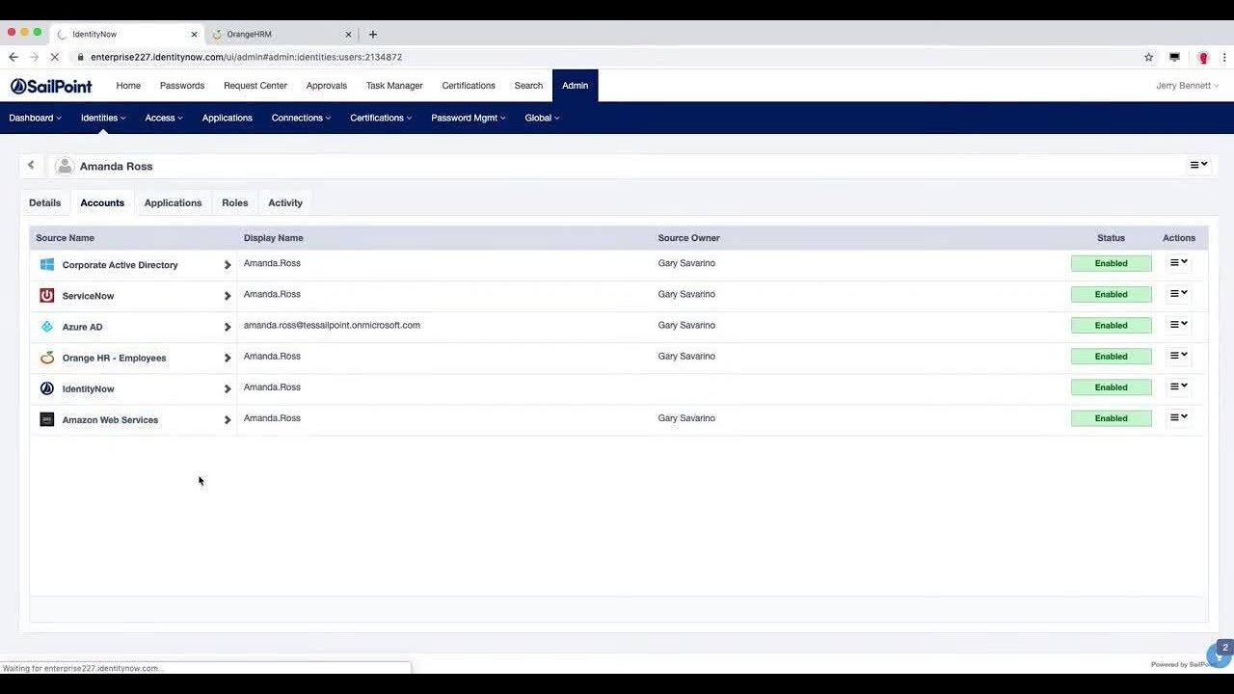Click the cast/screen icon in browser toolbar
Screen dimensions: 1234x694
coord(1174,57)
